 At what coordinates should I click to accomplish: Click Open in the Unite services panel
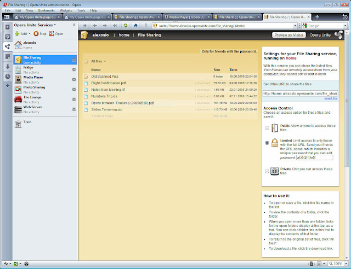click(56, 34)
